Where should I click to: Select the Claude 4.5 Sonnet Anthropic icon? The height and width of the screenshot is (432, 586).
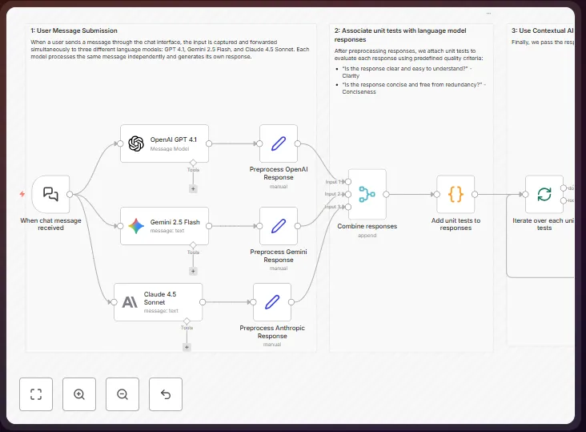[x=130, y=302]
